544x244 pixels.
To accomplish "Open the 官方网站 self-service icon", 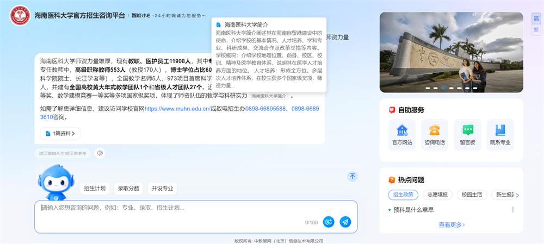I will point(402,135).
